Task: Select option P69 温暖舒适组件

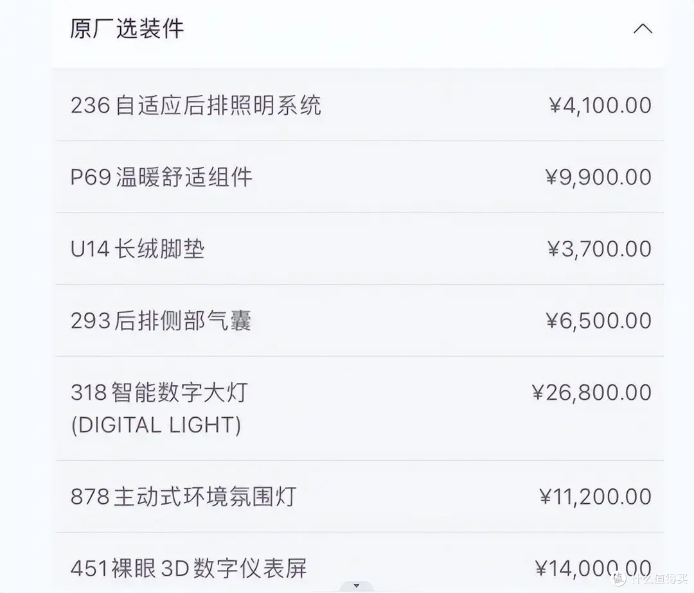Action: (x=161, y=177)
